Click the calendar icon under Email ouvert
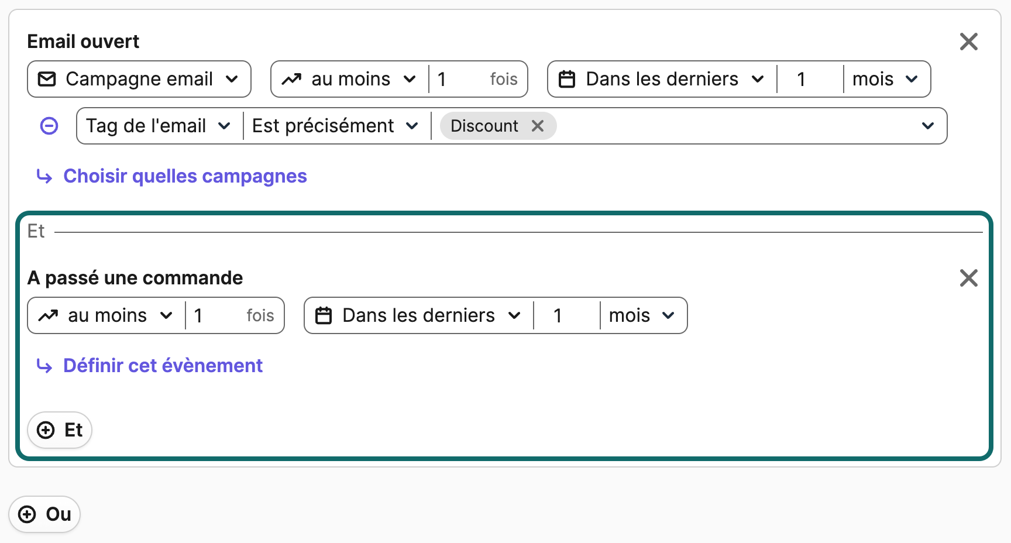The image size is (1011, 543). pyautogui.click(x=567, y=79)
